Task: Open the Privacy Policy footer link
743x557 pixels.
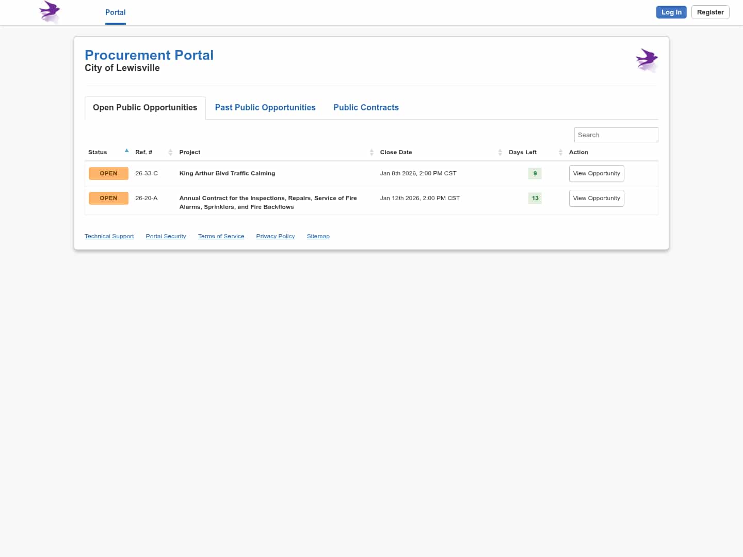Action: 275,236
